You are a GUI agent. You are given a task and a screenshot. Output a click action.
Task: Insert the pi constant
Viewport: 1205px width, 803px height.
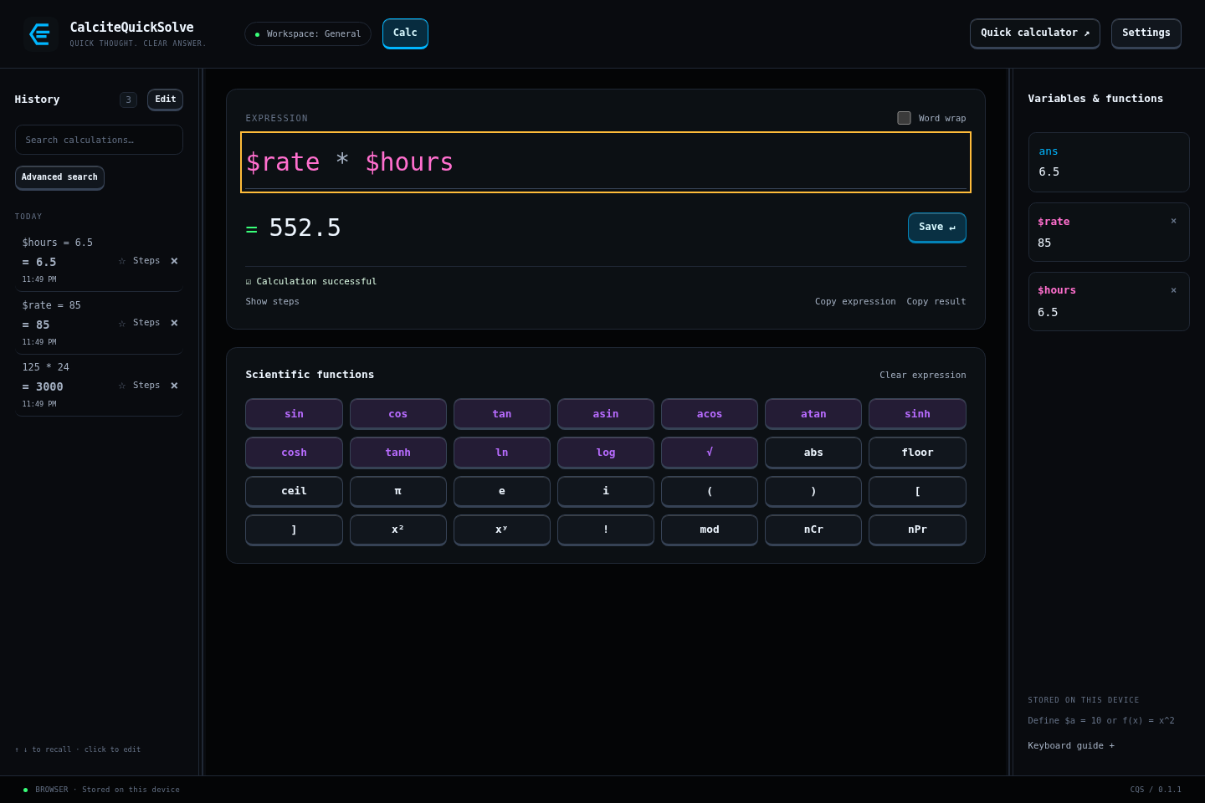click(x=398, y=491)
